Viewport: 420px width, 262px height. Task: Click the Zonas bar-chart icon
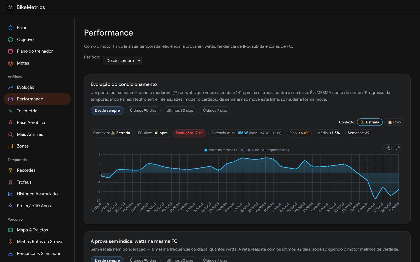pos(10,146)
